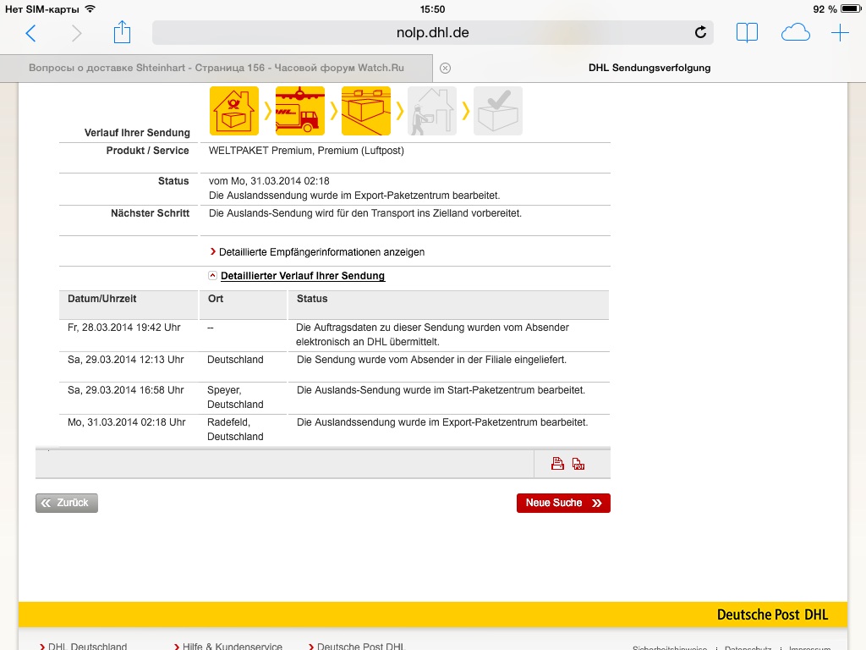Collapse Detaillierter Verlauf Ihrer Sendung
This screenshot has width=866, height=650.
pyautogui.click(x=303, y=276)
